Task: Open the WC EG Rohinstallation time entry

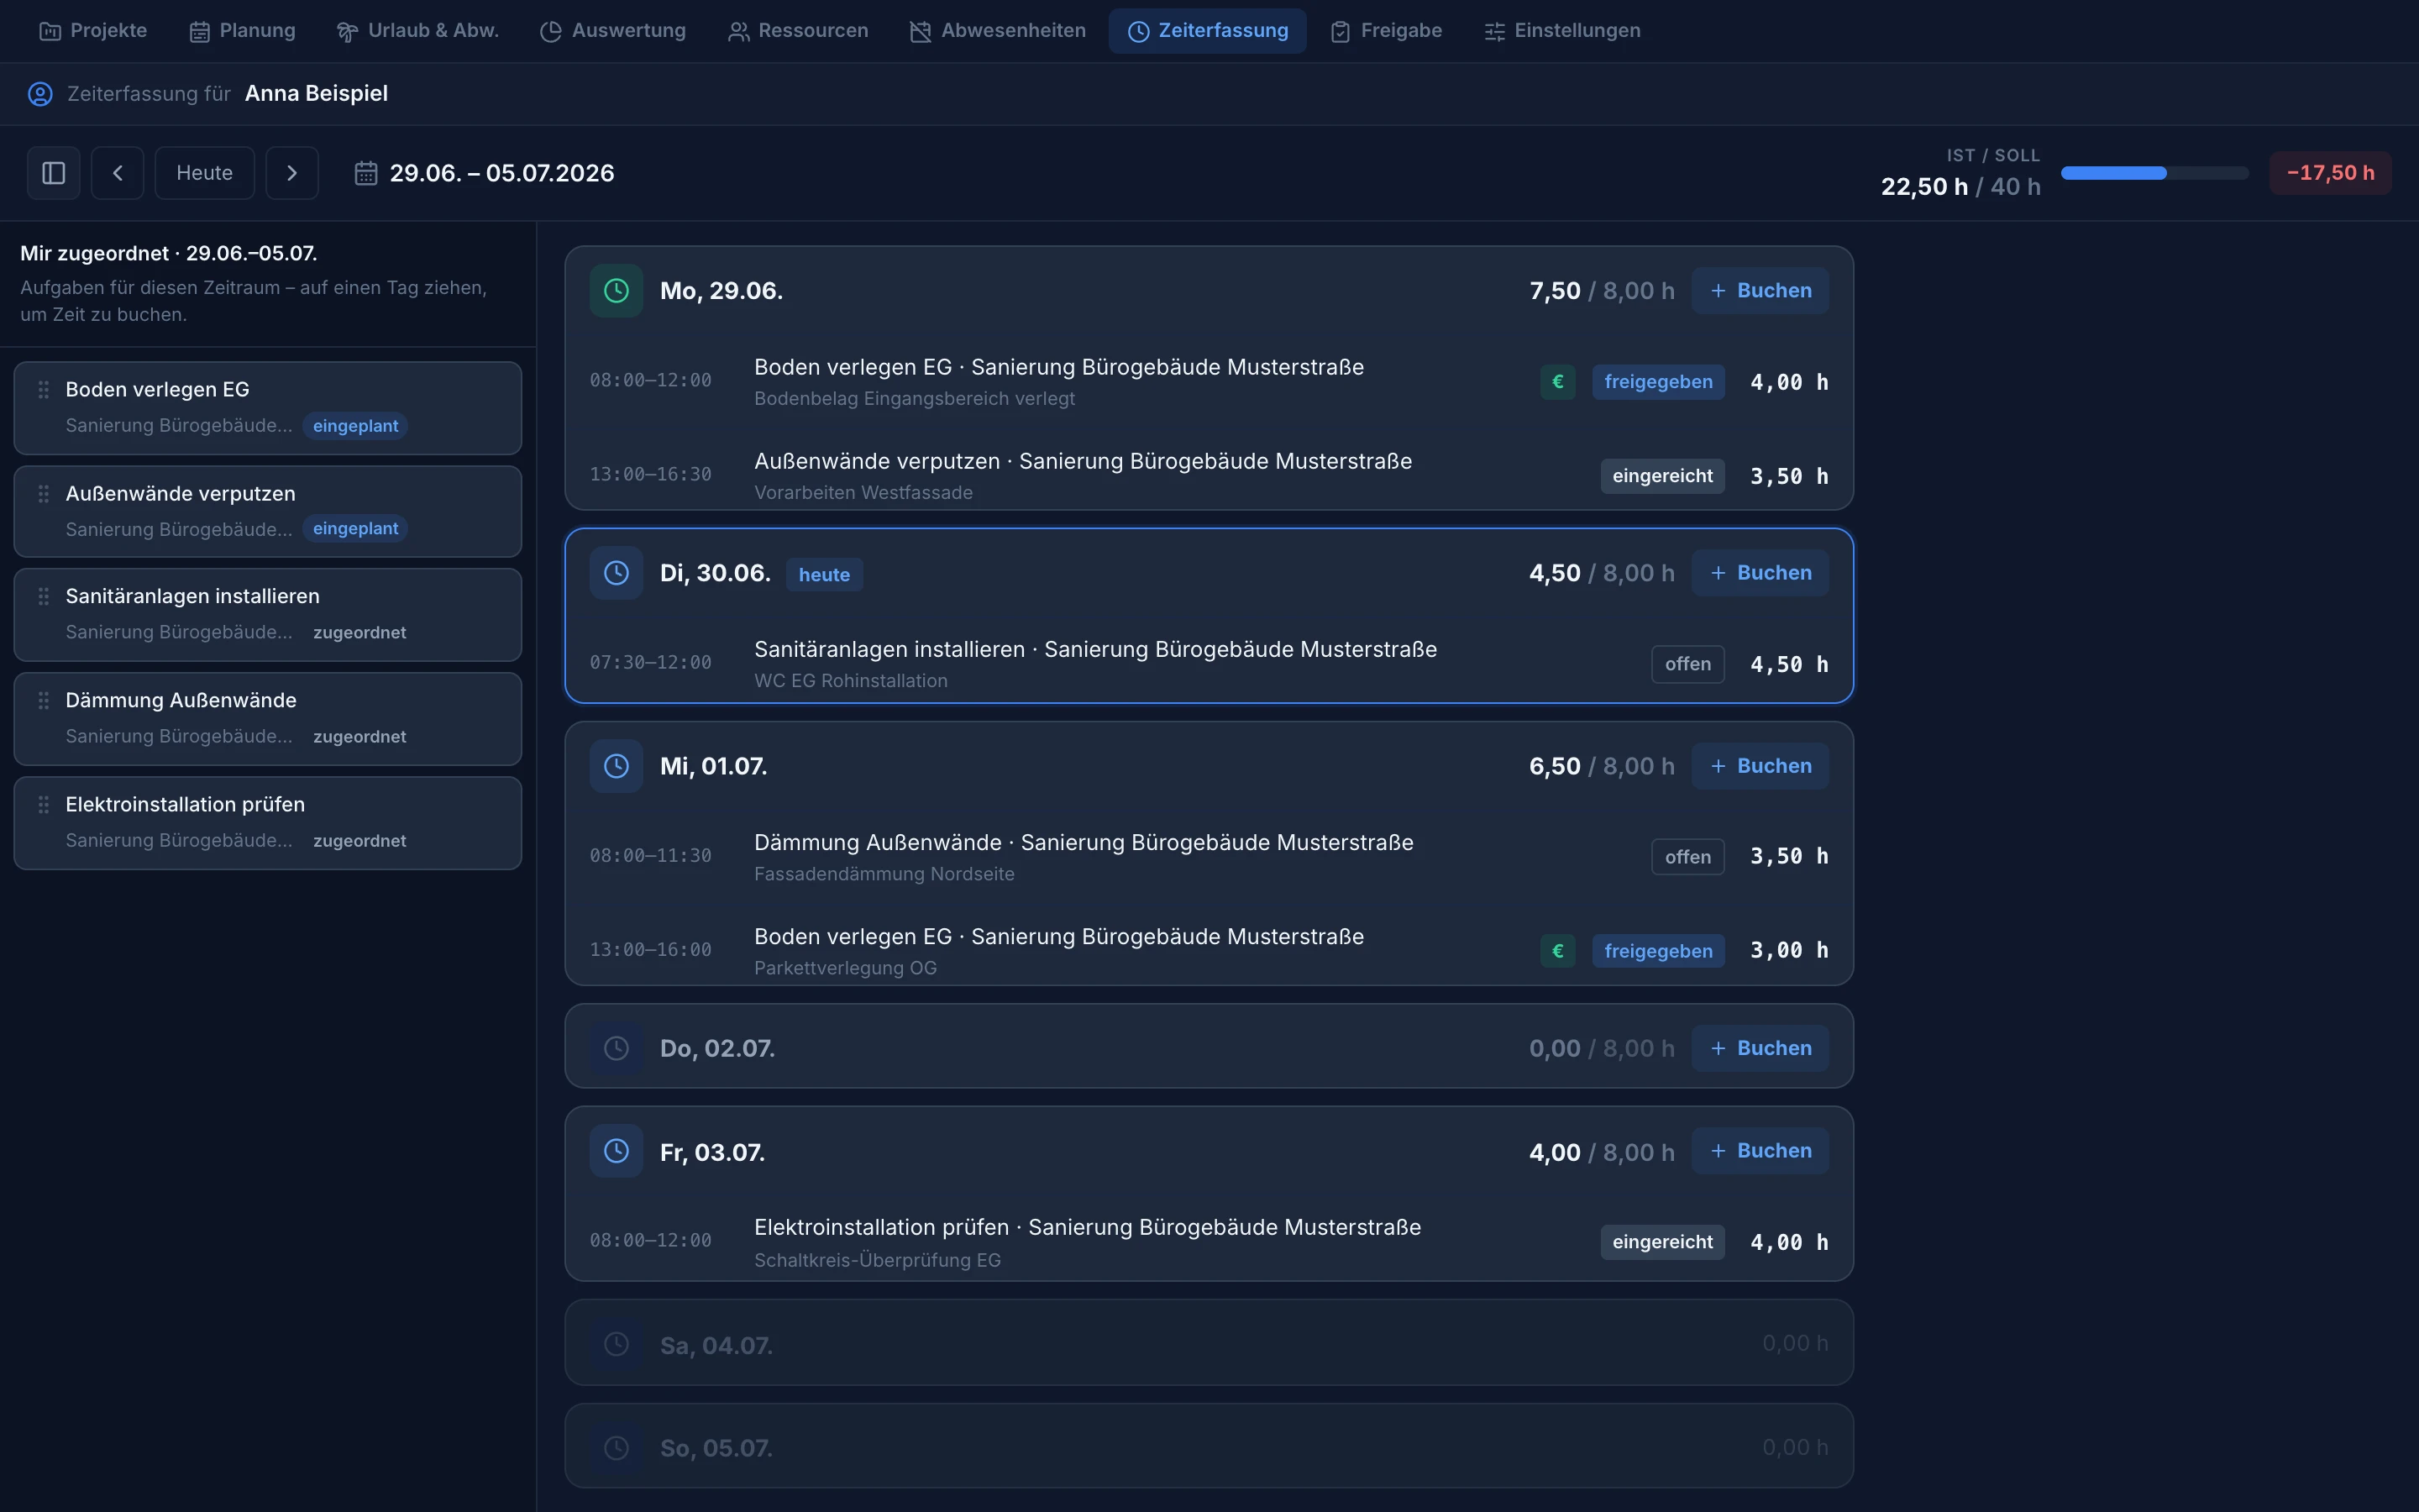Action: click(x=1209, y=663)
